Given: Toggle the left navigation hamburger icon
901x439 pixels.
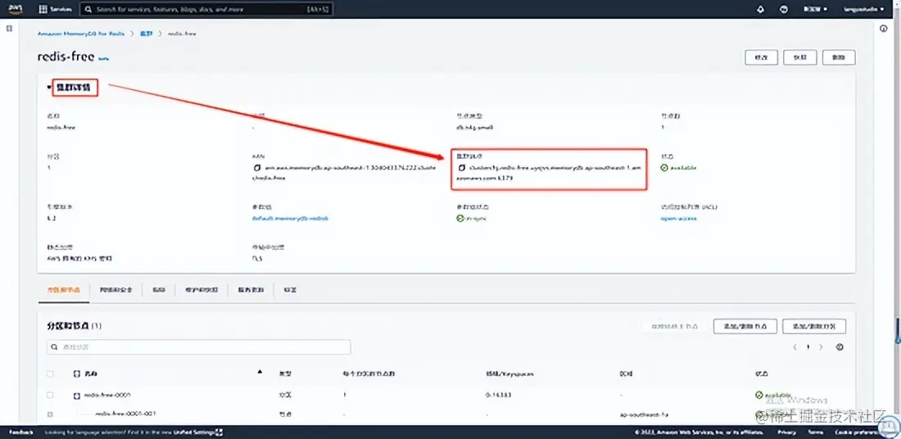Looking at the screenshot, I should (9, 28).
